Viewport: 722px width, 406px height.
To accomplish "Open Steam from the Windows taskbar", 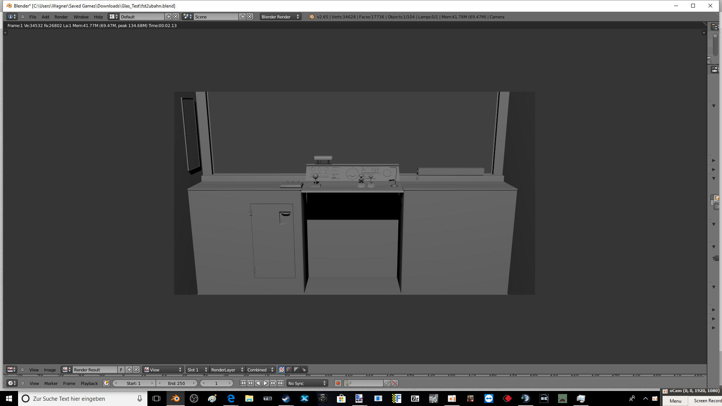I will [286, 398].
